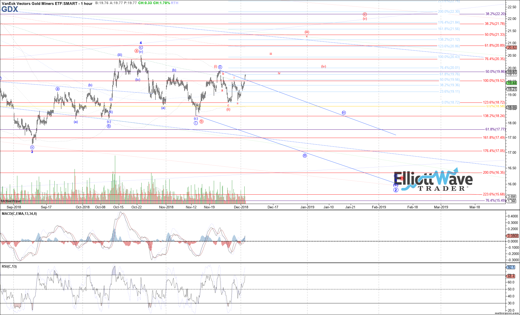The image size is (520, 315).
Task: Select the blue 200.0%(22.30) extension label
Action: pyautogui.click(x=449, y=11)
